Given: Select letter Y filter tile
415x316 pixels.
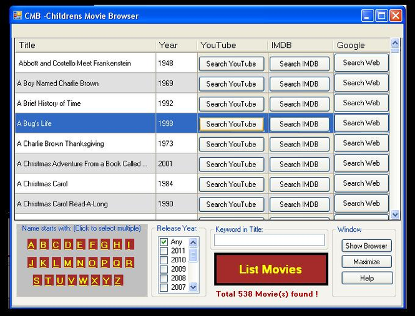Looking at the screenshot, I should pos(106,280).
